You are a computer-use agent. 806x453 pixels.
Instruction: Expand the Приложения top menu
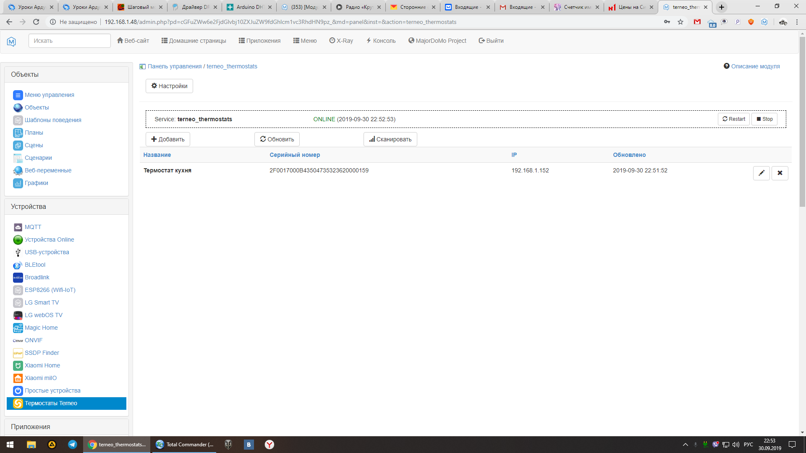click(259, 41)
